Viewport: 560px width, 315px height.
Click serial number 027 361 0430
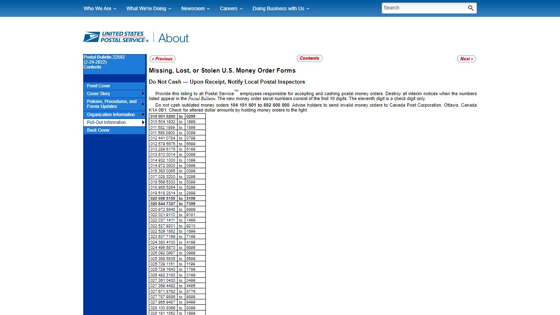tap(163, 281)
